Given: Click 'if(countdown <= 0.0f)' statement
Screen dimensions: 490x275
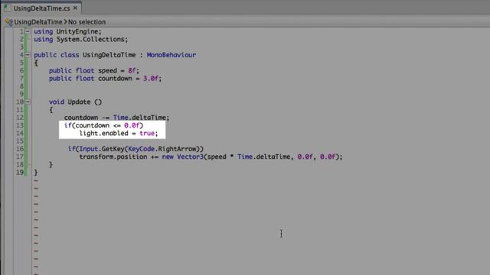Looking at the screenshot, I should click(x=103, y=125).
